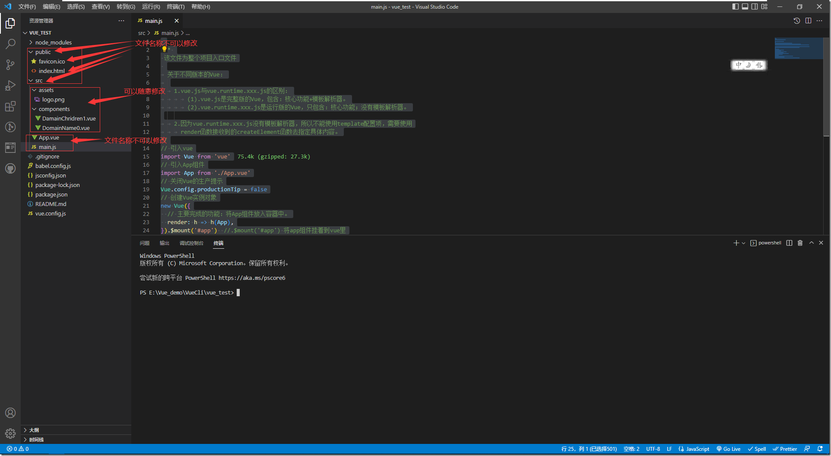Toggle the bottom panel layout icon
Viewport: 831px width, 456px height.
pyautogui.click(x=745, y=6)
